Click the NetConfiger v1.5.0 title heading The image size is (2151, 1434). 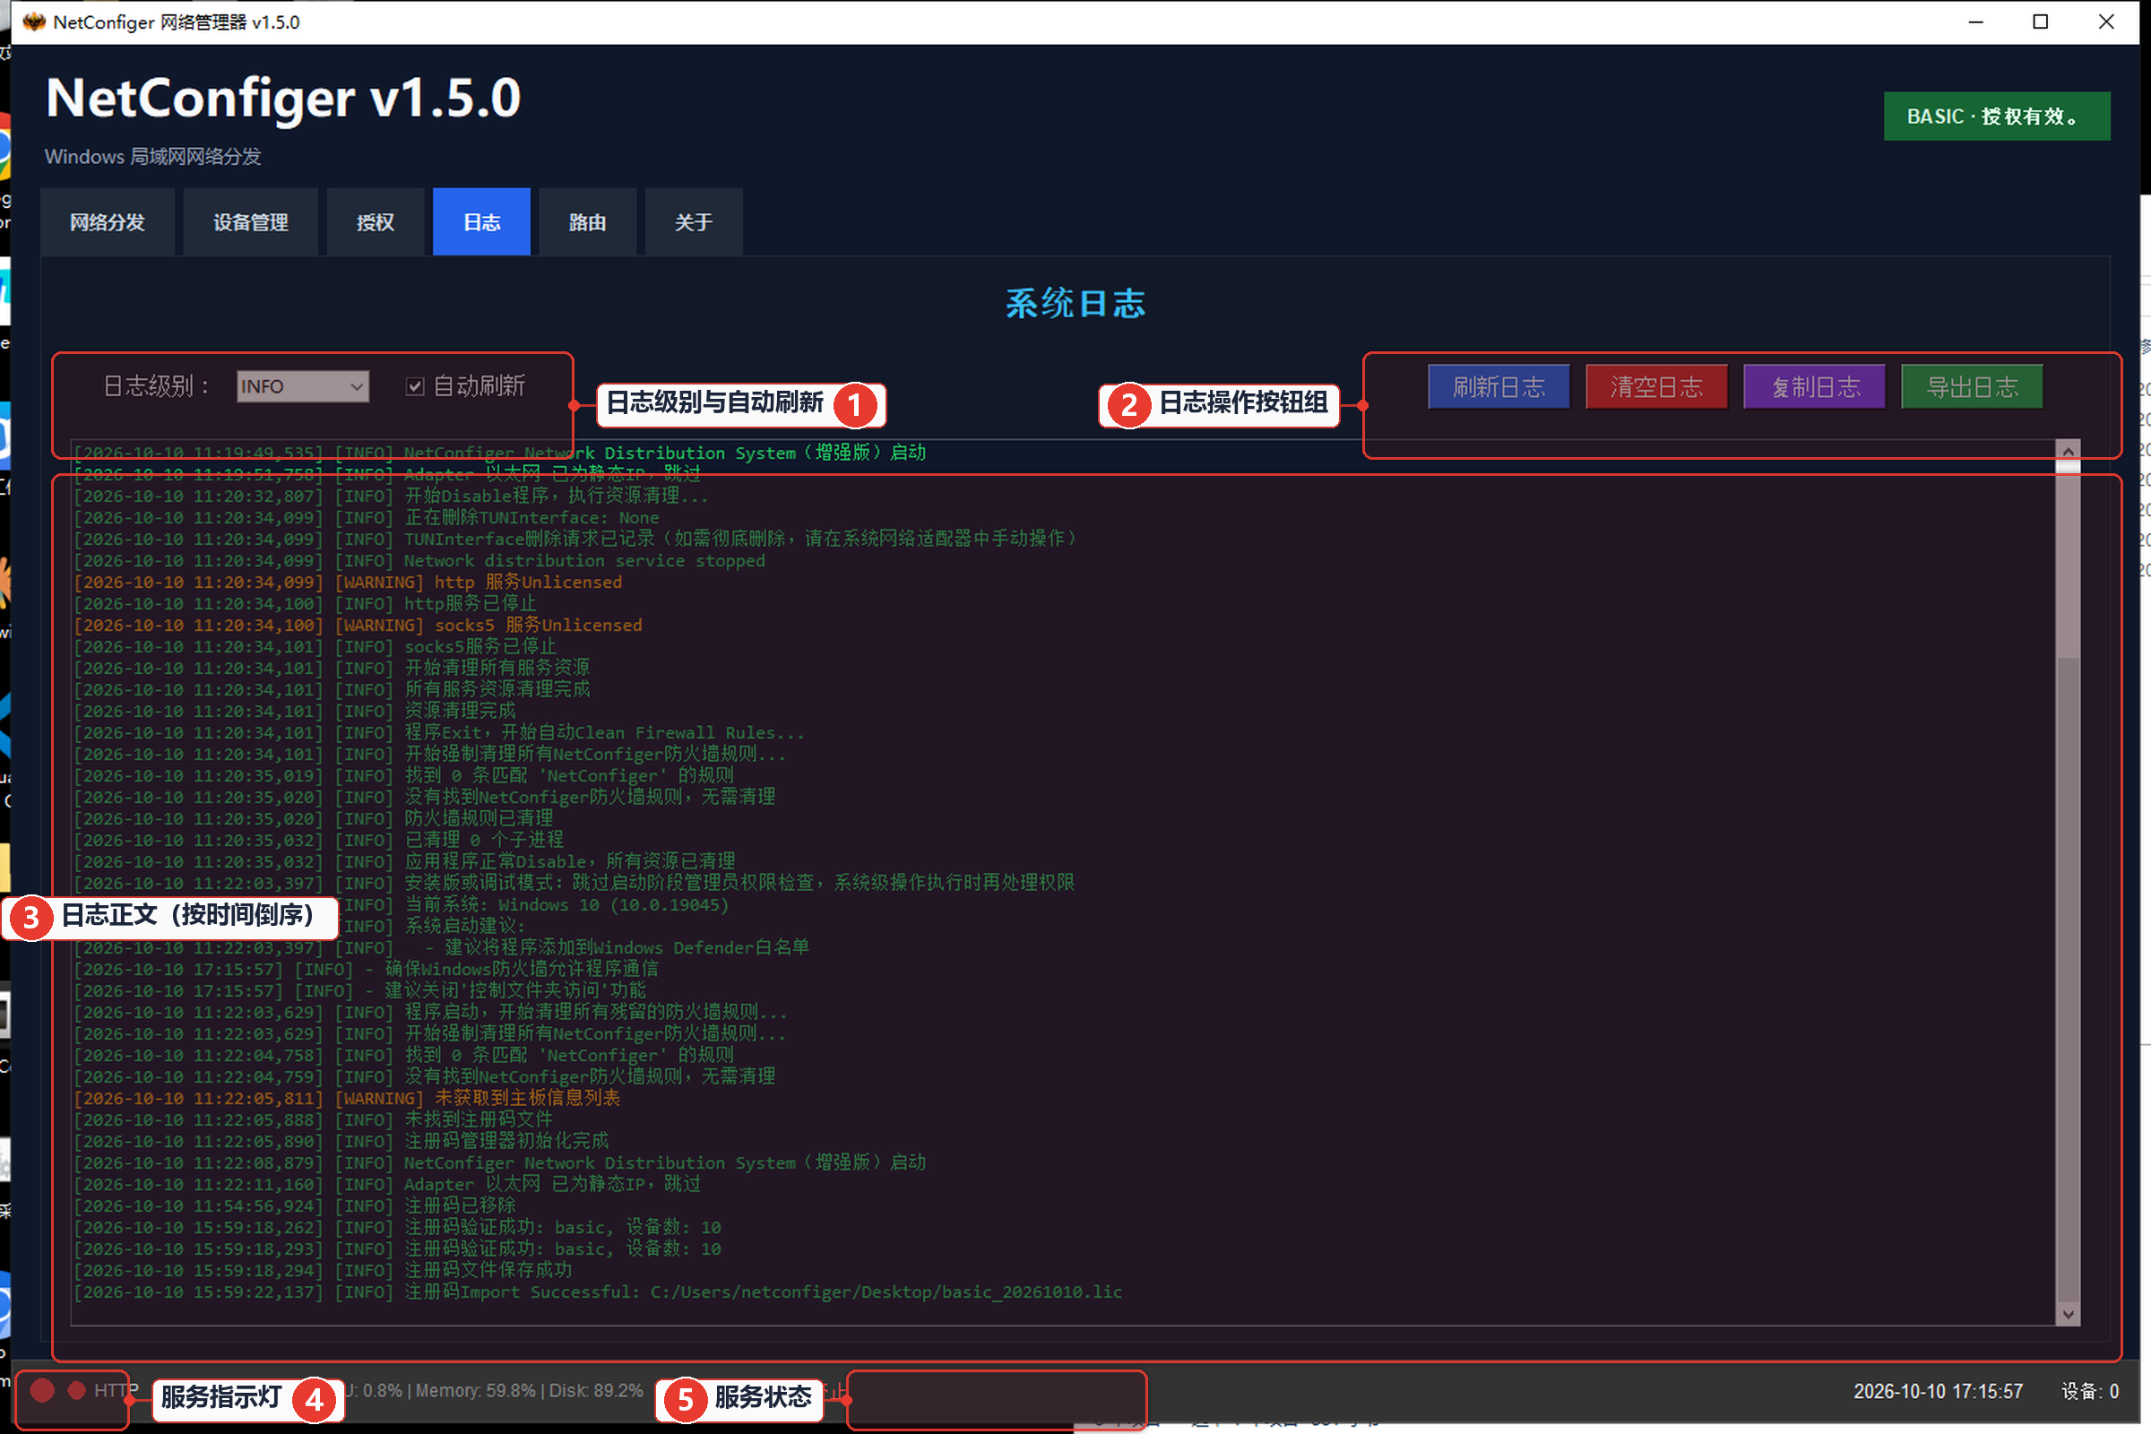coord(282,98)
